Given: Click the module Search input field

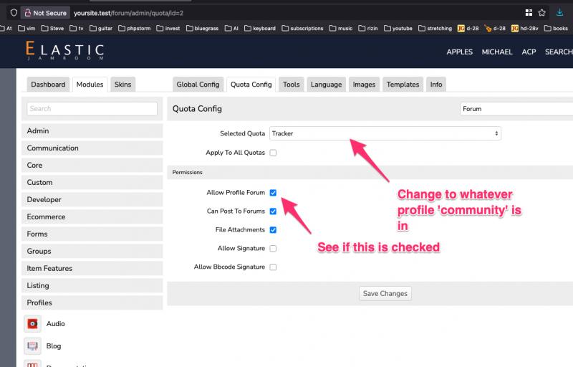Looking at the screenshot, I should (x=92, y=108).
